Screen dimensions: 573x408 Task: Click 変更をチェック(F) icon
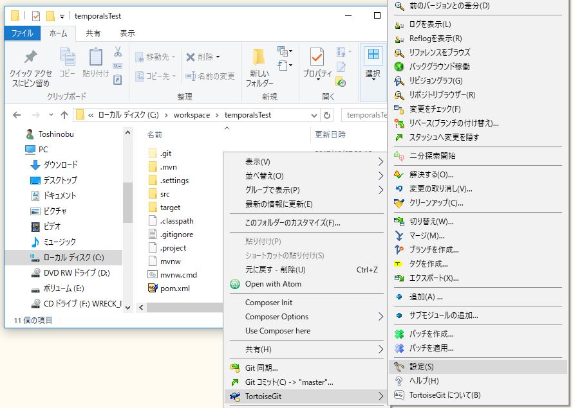[x=399, y=109]
